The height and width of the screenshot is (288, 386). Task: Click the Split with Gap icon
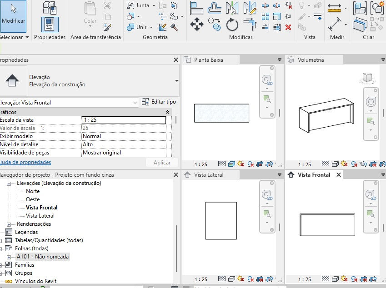(277, 5)
